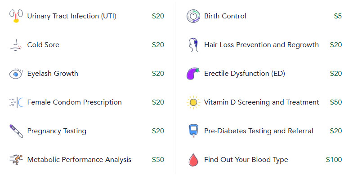The height and width of the screenshot is (175, 353).
Task: Click the $100 blood type price
Action: 334,160
